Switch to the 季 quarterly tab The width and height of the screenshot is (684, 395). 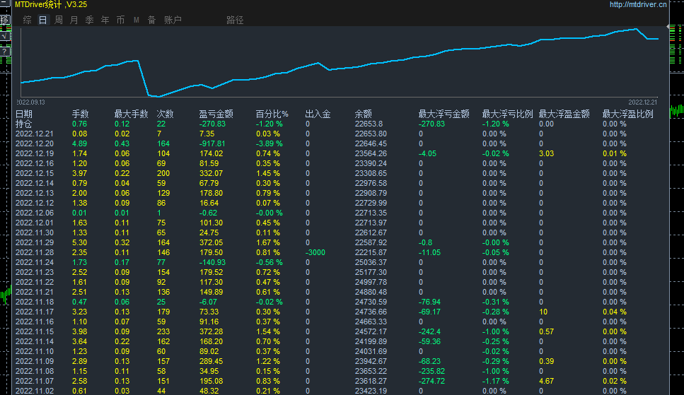click(89, 20)
